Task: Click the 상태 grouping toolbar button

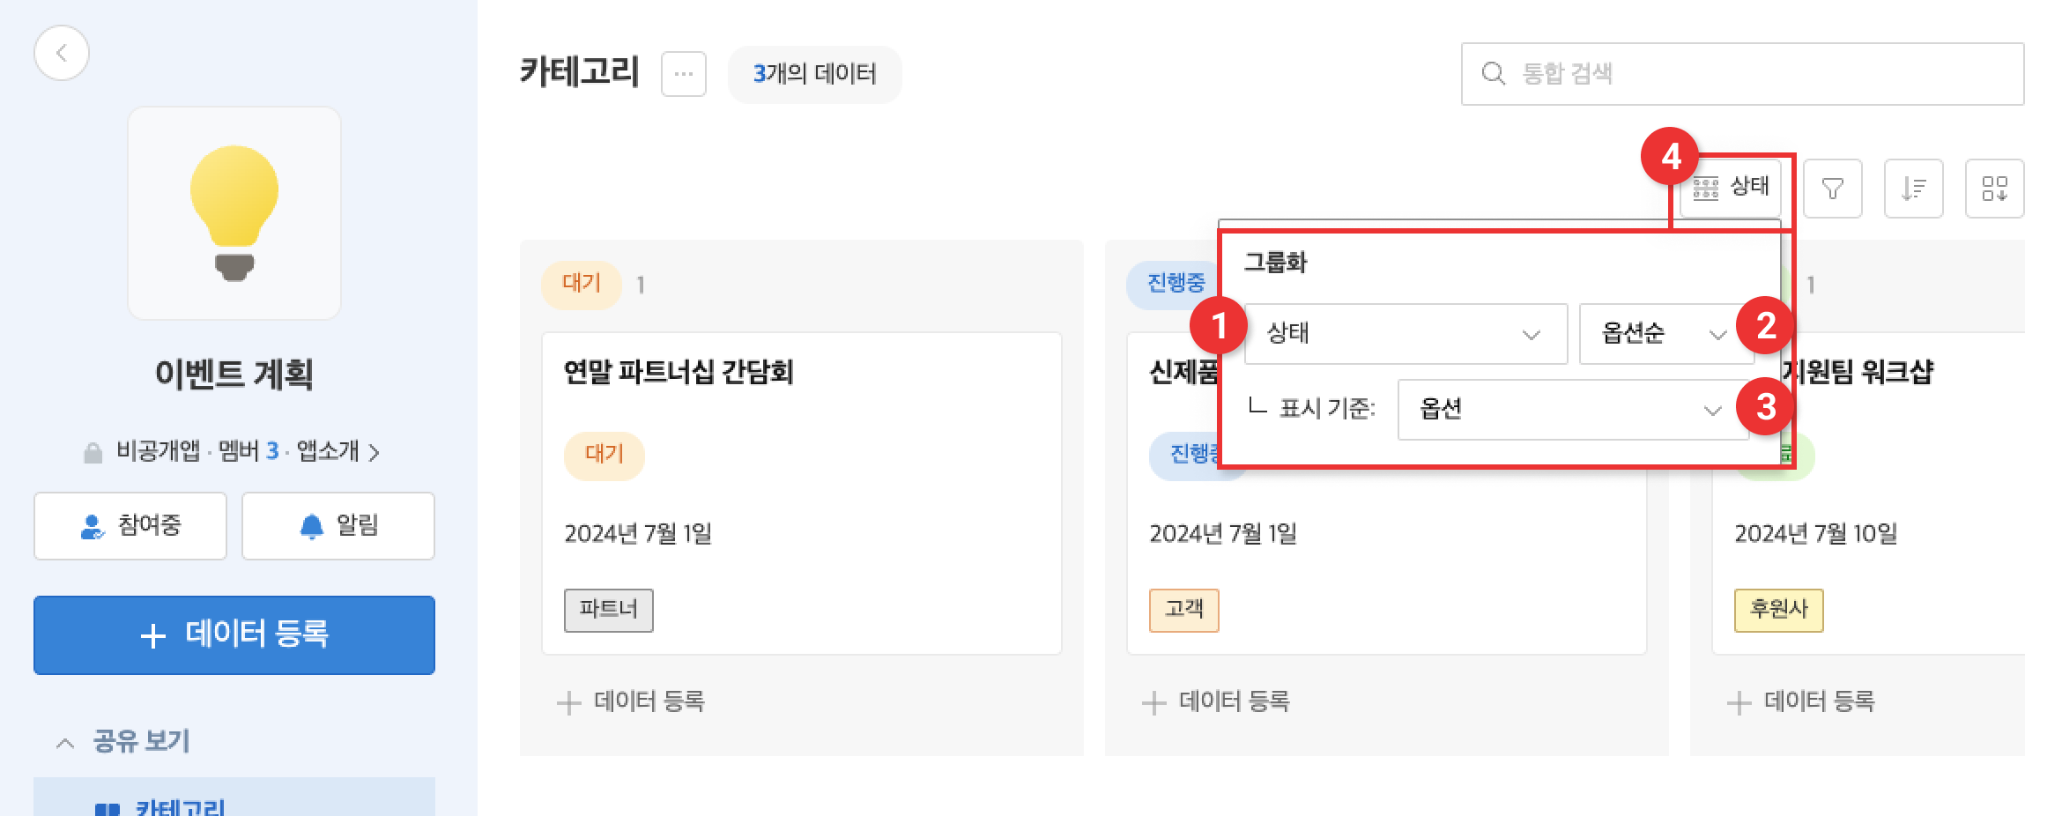Action: point(1732,188)
